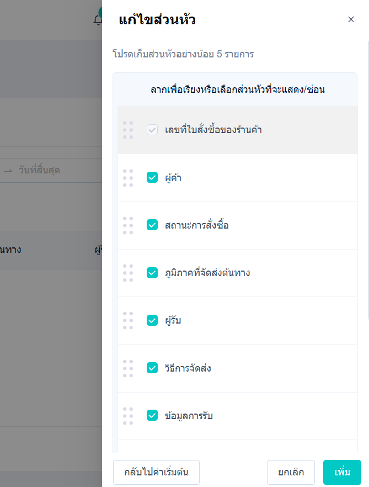This screenshot has width=369, height=487.
Task: Select the ข้อมูลการรับ label text
Action: [x=189, y=416]
